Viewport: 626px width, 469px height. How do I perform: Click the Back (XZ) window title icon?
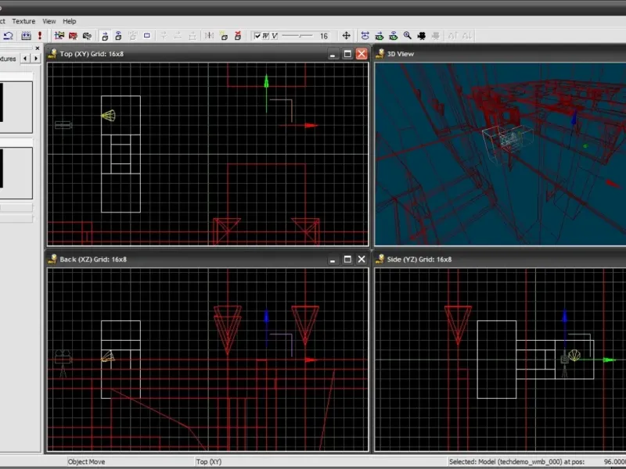coord(52,260)
